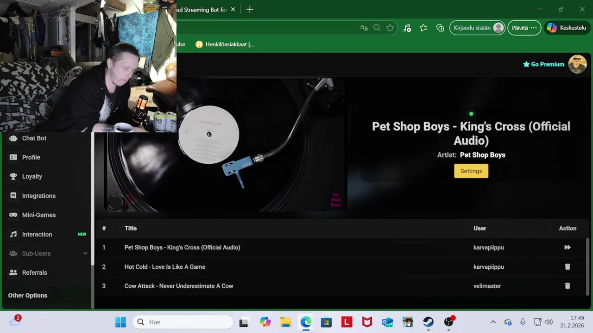Open the Favorites list
Screen dimensions: 593x333
423,28
